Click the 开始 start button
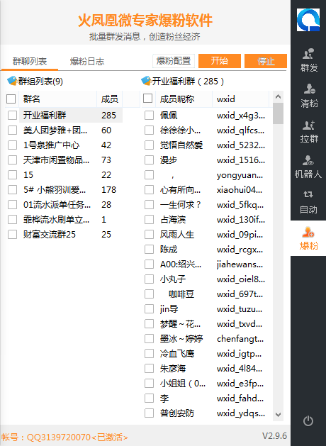Image resolution: width=326 pixels, height=446 pixels. tap(220, 61)
